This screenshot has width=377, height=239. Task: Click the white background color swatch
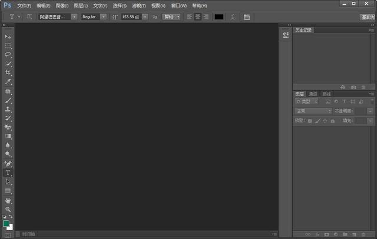click(x=11, y=228)
